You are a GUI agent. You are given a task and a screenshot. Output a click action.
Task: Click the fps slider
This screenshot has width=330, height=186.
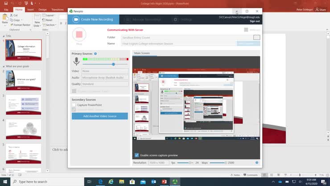(x=185, y=163)
